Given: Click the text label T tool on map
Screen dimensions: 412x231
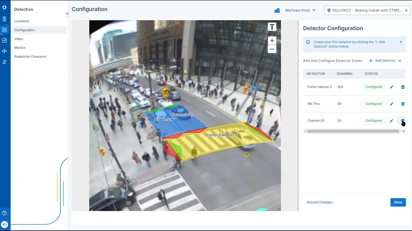Looking at the screenshot, I should click(272, 27).
